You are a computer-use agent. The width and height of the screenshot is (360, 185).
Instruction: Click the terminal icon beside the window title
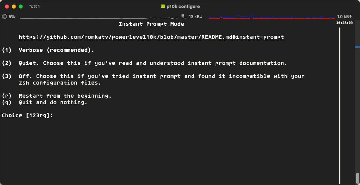(163, 7)
